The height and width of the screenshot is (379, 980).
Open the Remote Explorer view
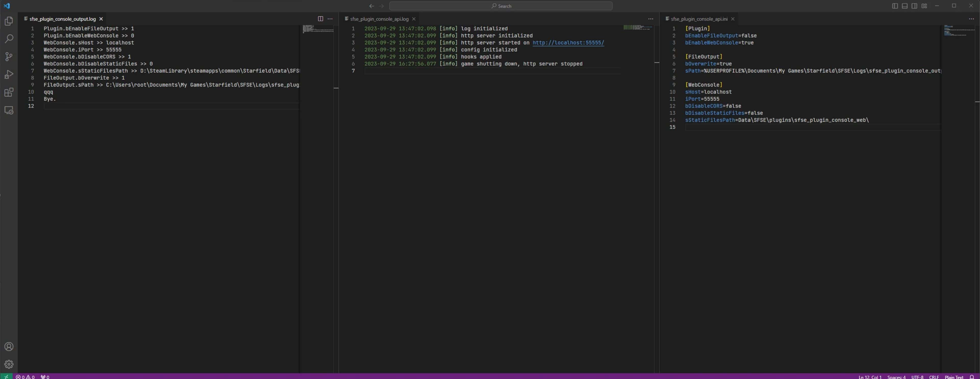click(x=9, y=110)
